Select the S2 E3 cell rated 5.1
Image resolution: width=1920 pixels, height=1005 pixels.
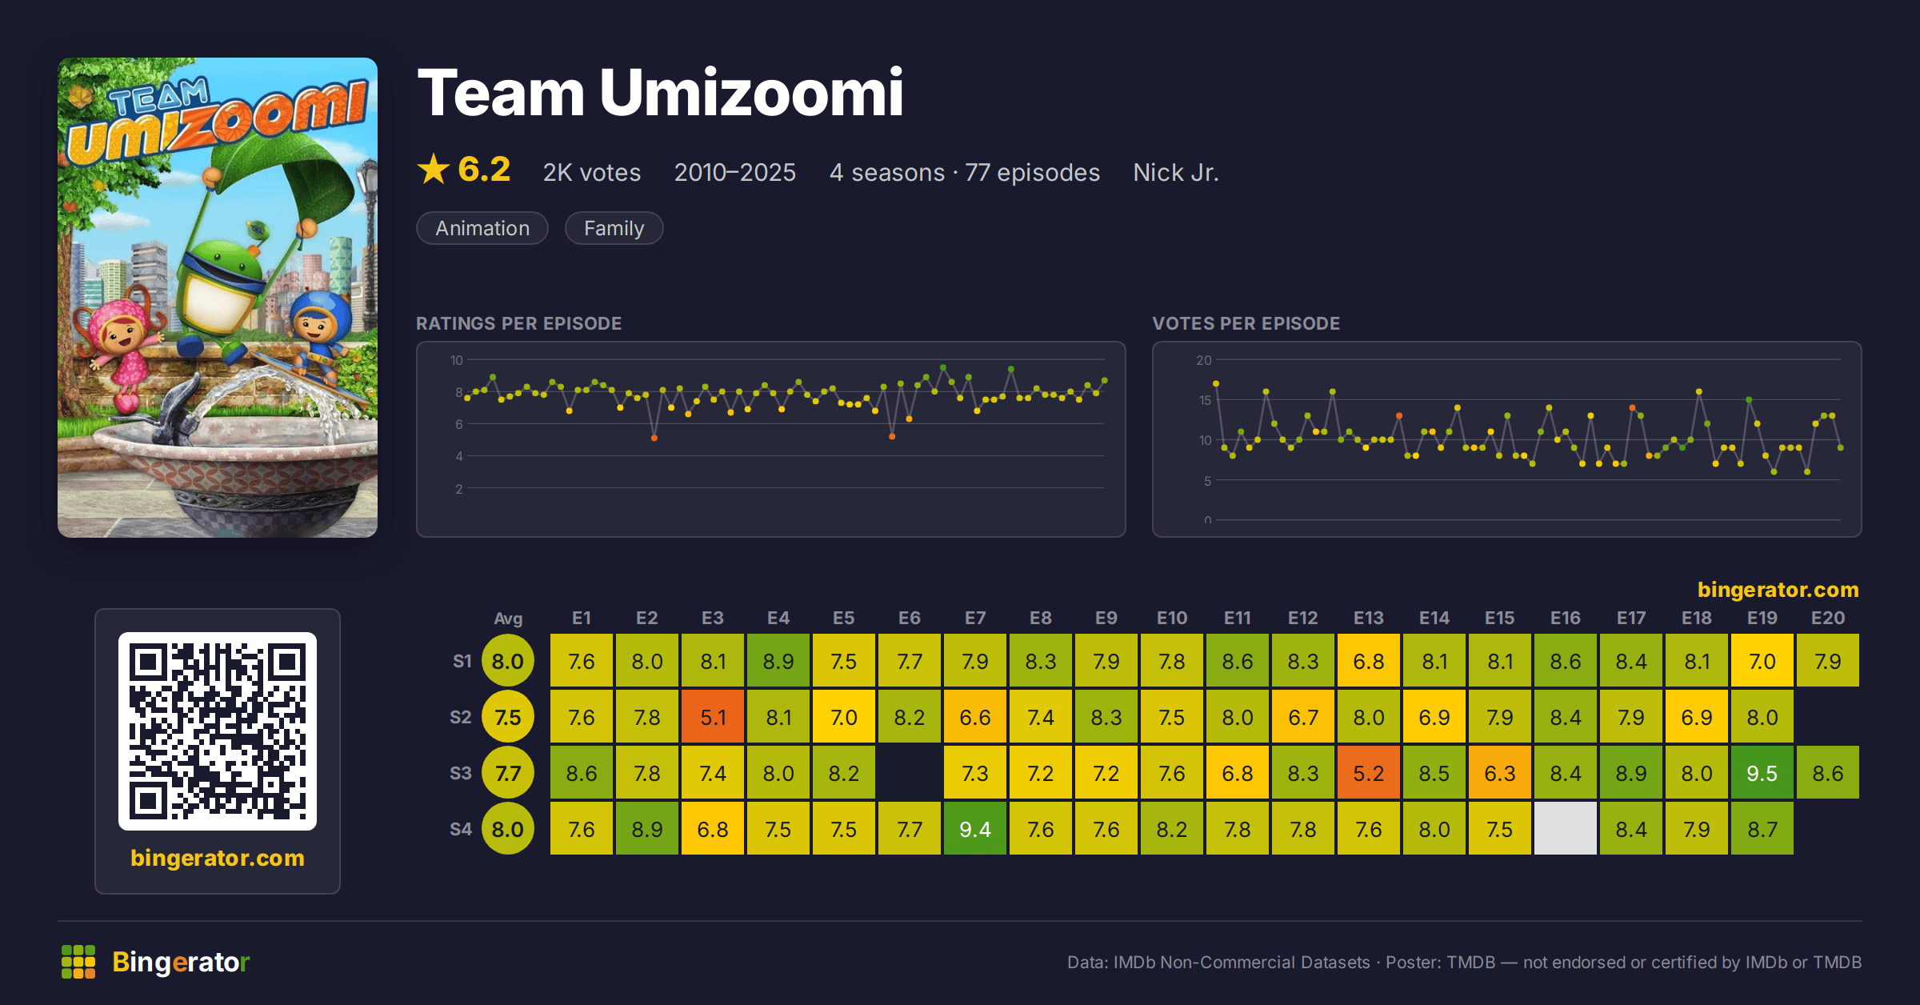pyautogui.click(x=713, y=717)
